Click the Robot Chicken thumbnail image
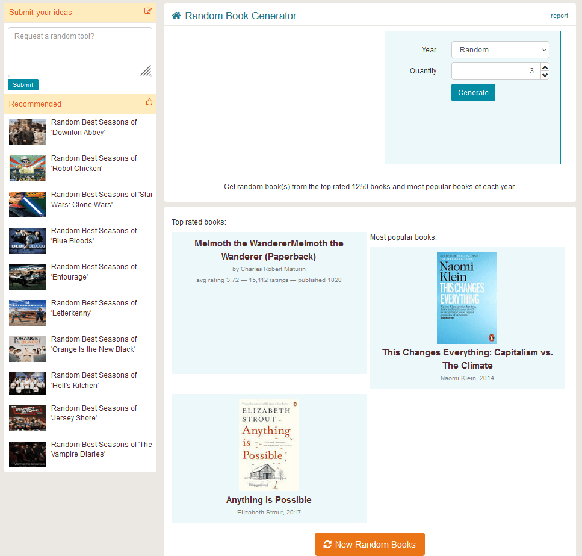This screenshot has height=556, width=582. pyautogui.click(x=28, y=168)
